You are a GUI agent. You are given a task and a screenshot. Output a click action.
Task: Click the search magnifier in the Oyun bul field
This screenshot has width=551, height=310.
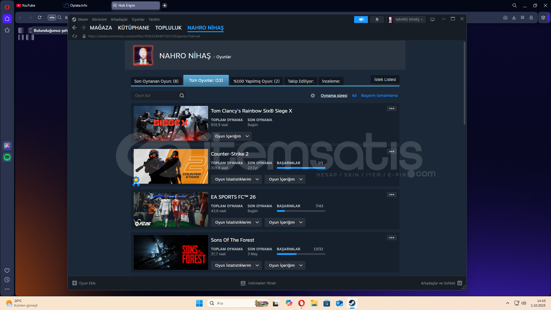click(x=182, y=96)
